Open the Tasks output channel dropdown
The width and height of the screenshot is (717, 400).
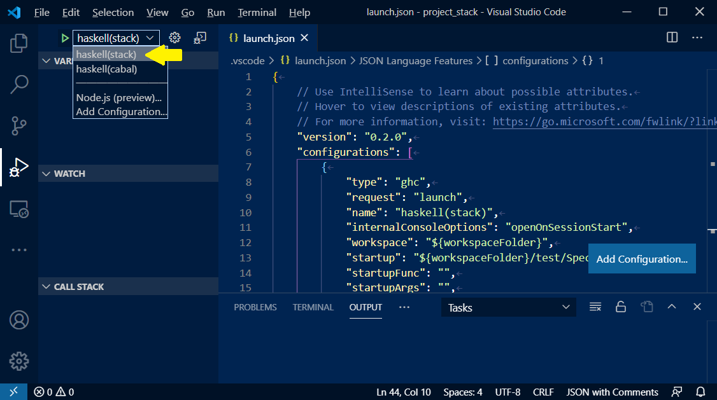click(x=509, y=307)
